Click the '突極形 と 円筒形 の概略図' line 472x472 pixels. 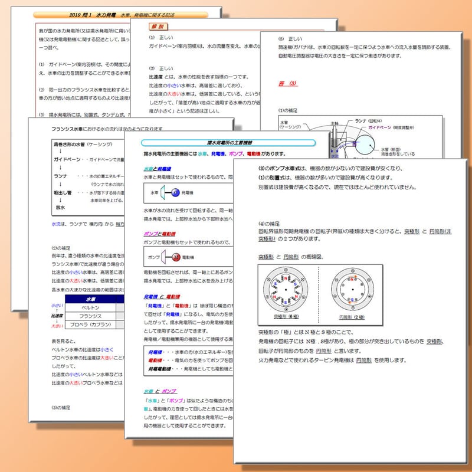click(291, 257)
